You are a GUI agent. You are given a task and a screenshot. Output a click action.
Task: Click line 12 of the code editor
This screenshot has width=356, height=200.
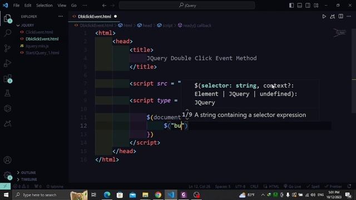tap(214, 126)
